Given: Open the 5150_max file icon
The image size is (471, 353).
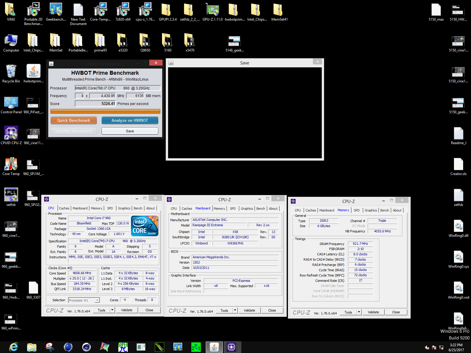Looking at the screenshot, I should pos(436,12).
